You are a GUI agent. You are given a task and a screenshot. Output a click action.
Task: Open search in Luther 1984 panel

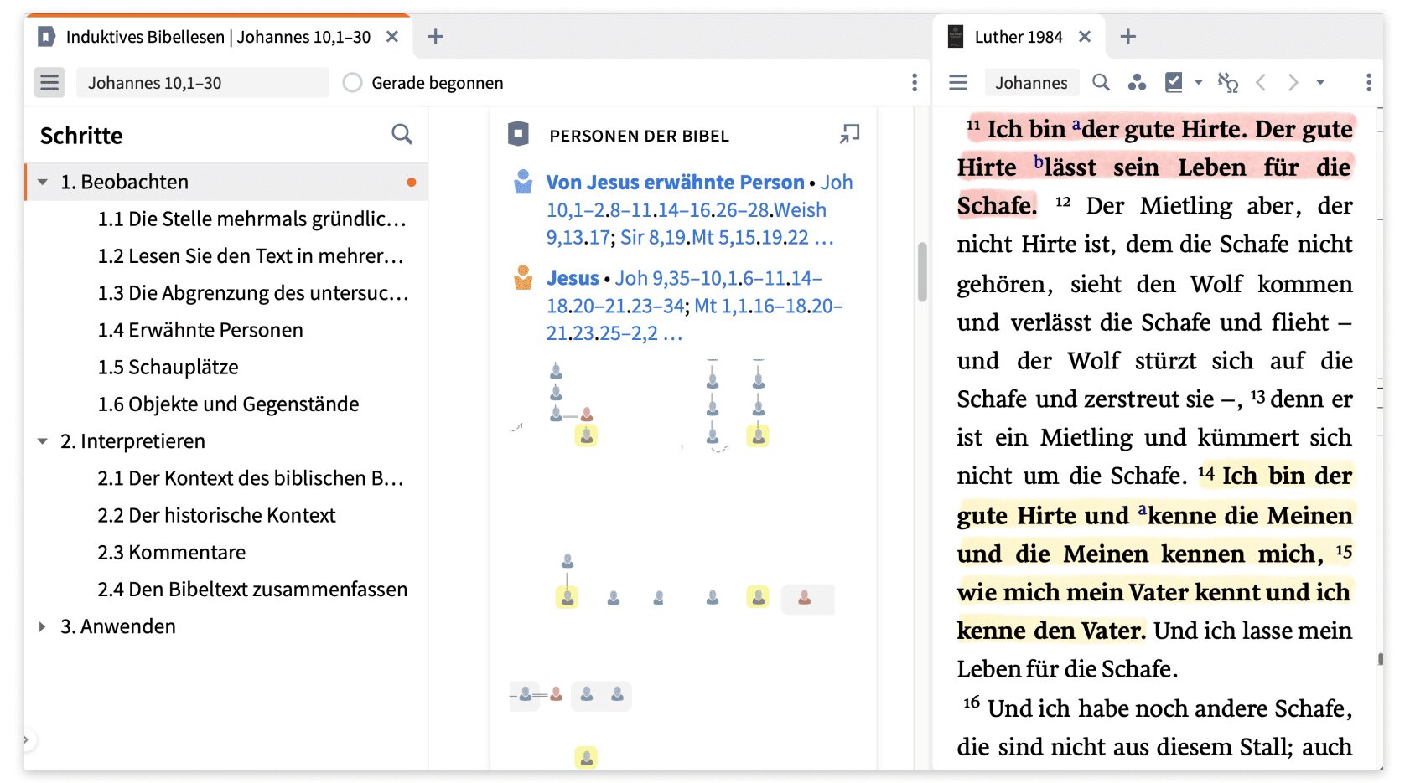(x=1101, y=82)
